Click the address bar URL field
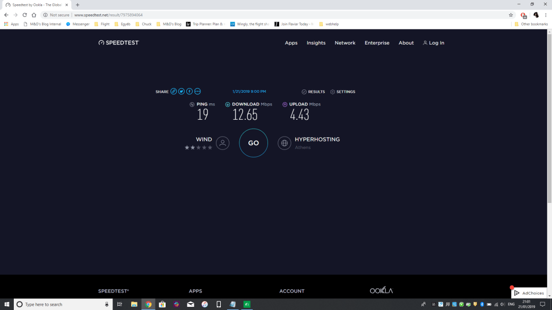This screenshot has height=310, width=552. 265,15
